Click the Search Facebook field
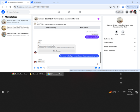The image size is (140, 112). pos(18,12)
